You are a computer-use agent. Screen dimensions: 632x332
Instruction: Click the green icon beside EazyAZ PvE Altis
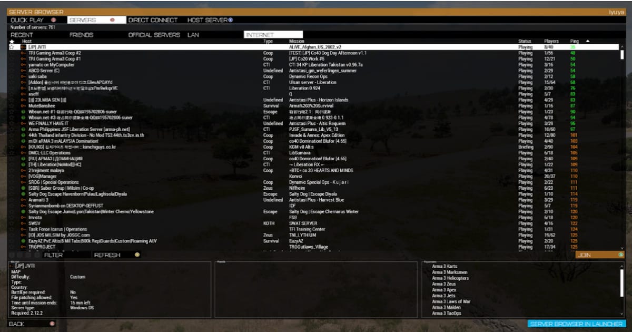coord(23,241)
